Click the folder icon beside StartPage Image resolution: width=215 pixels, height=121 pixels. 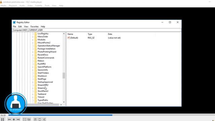click(36, 79)
